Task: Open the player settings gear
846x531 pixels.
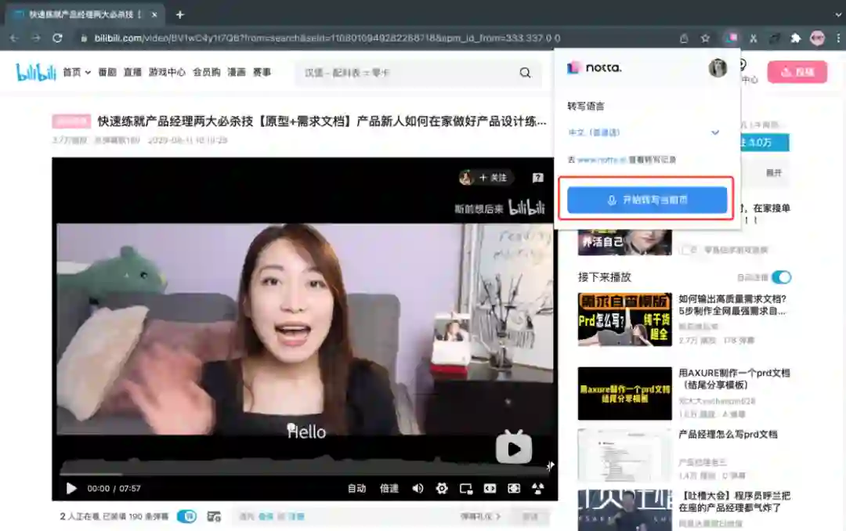Action: pos(442,489)
